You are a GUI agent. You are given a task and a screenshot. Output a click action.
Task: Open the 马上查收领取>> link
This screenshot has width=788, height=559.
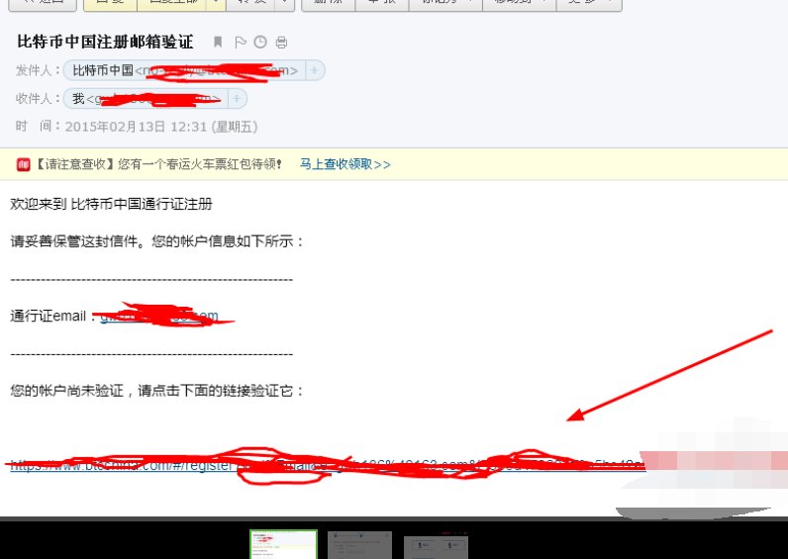coord(345,164)
